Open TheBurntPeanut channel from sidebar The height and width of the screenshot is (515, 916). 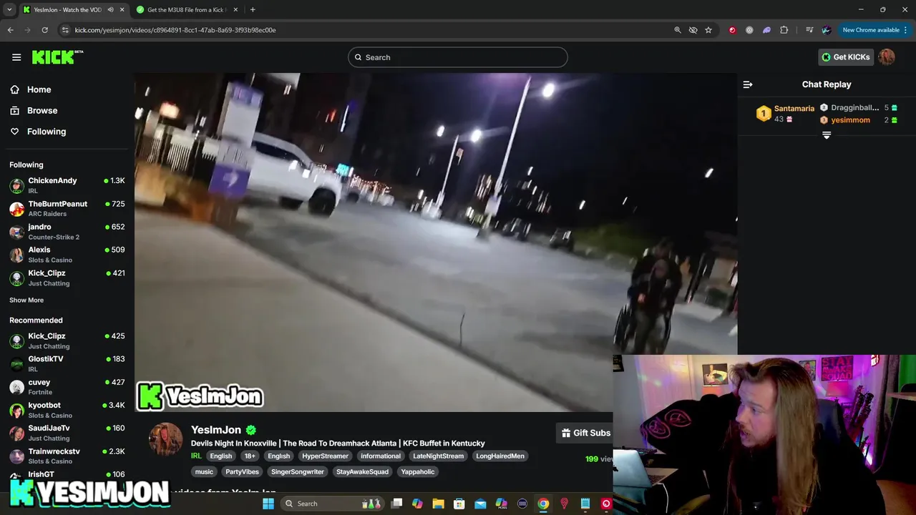pyautogui.click(x=67, y=208)
